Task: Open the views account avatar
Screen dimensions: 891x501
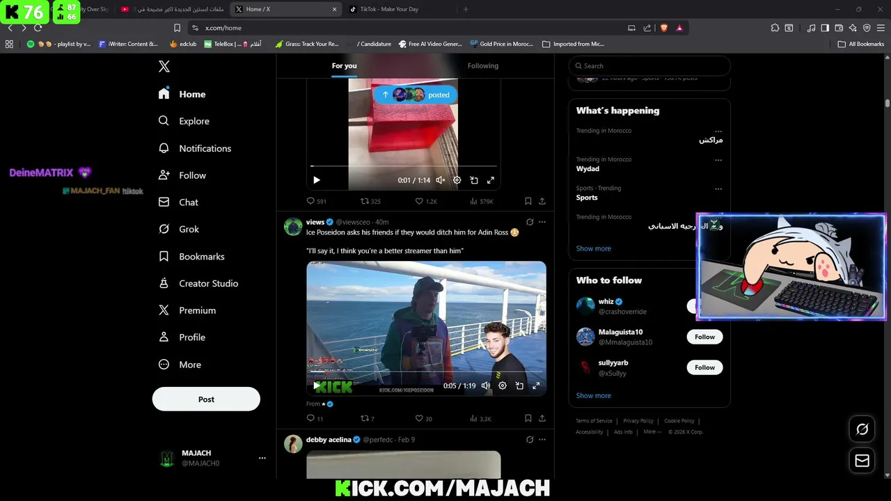Action: 293,227
